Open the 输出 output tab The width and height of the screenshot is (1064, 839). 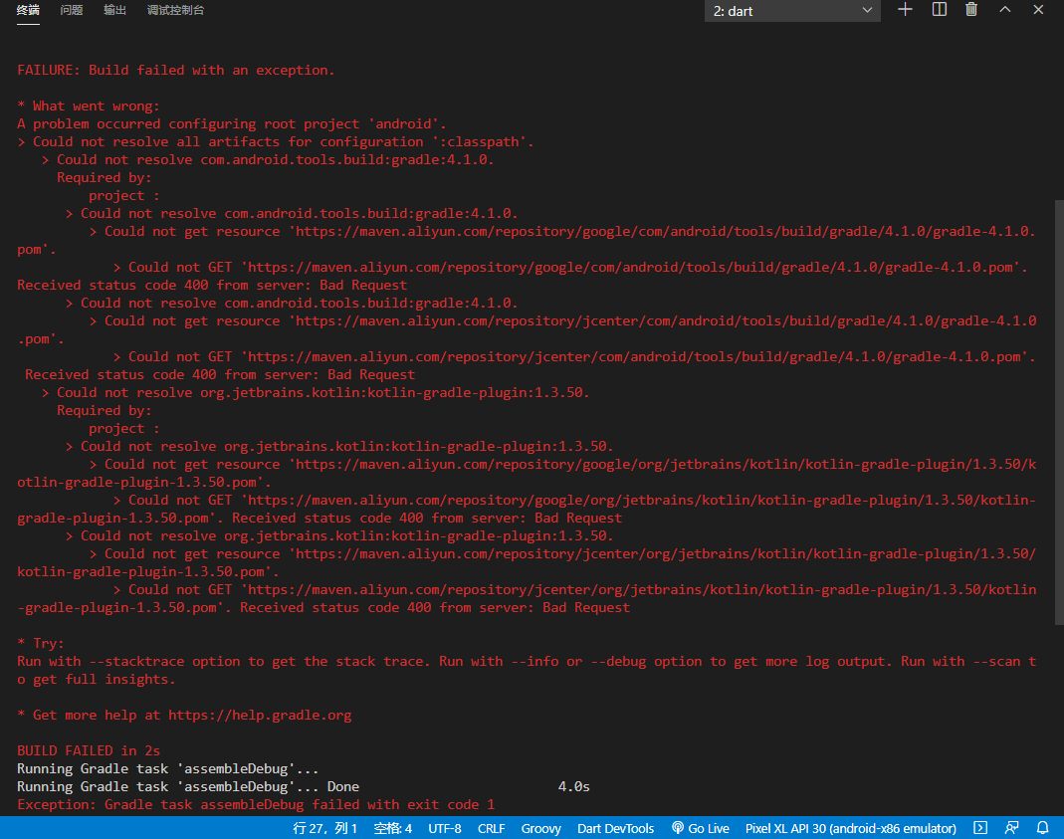tap(114, 10)
